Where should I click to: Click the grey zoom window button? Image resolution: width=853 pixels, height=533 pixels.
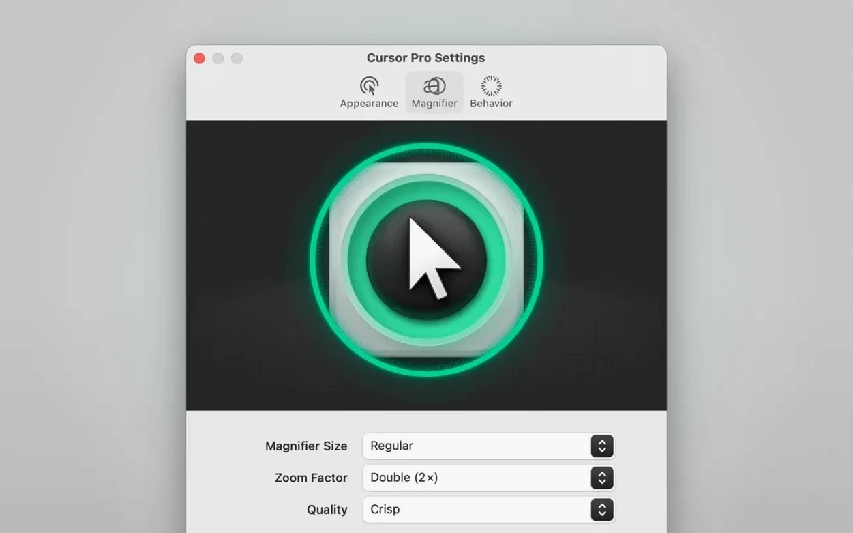(237, 59)
